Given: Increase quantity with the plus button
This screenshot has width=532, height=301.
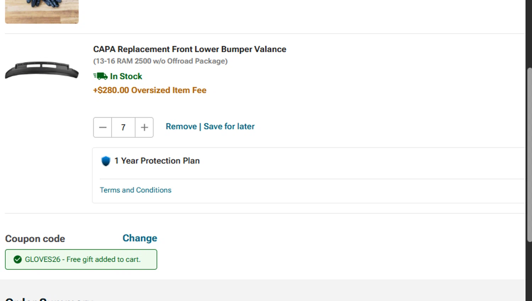Looking at the screenshot, I should pyautogui.click(x=144, y=127).
